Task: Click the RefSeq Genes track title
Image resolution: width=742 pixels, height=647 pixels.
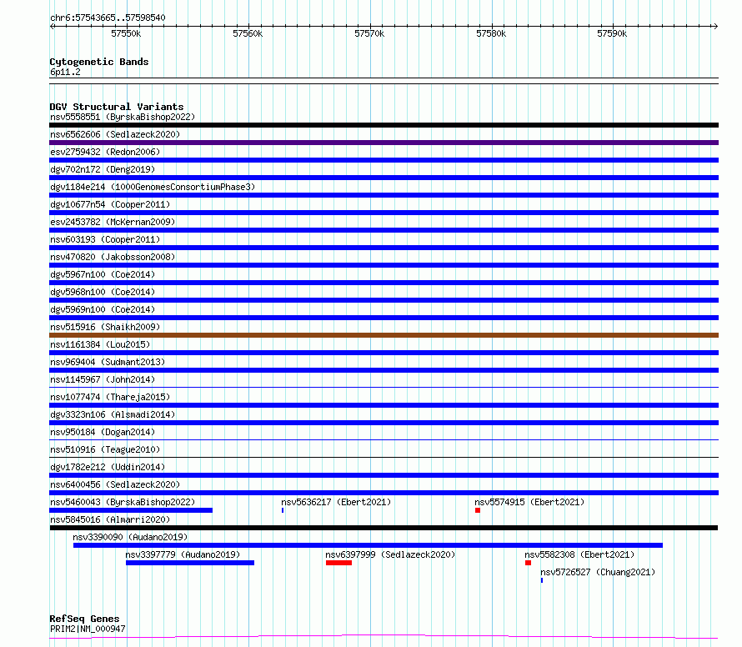Action: [85, 619]
